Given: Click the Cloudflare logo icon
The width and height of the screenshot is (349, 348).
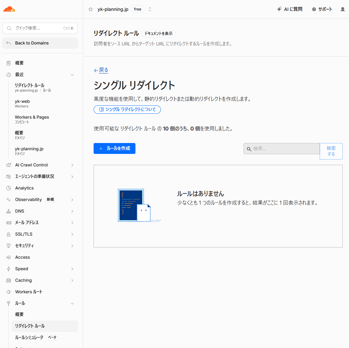Looking at the screenshot, I should coord(9,9).
